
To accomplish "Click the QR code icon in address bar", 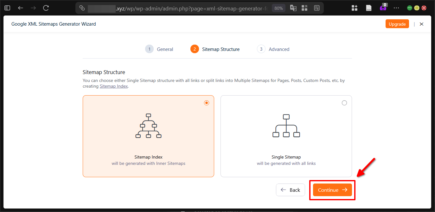I will coord(304,8).
